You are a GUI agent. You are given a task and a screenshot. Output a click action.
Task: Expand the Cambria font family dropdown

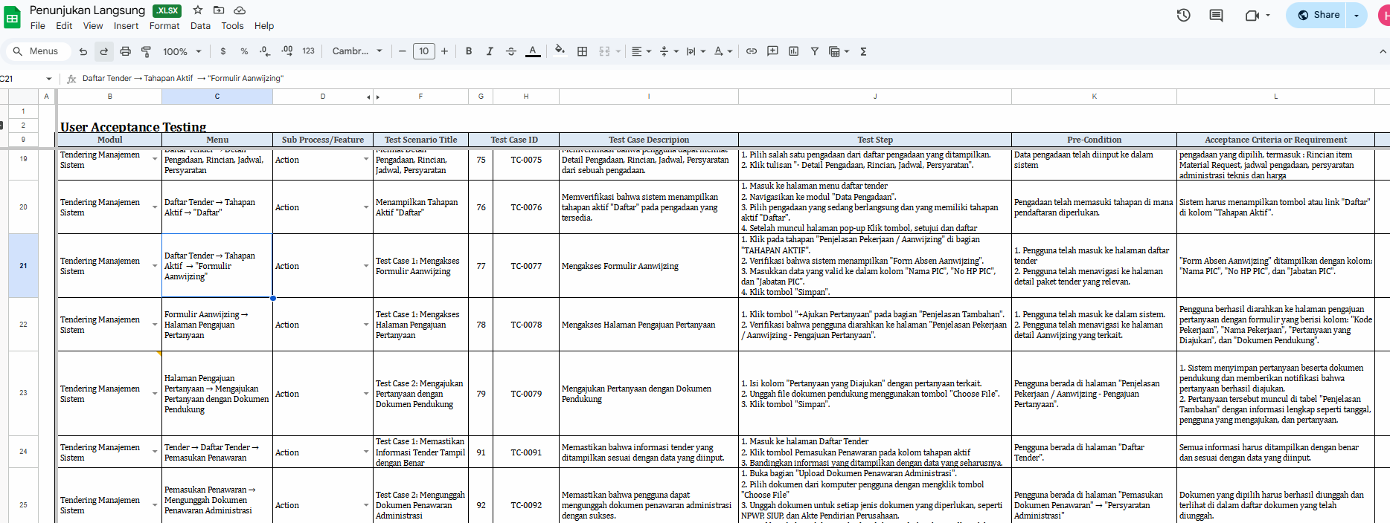(357, 51)
